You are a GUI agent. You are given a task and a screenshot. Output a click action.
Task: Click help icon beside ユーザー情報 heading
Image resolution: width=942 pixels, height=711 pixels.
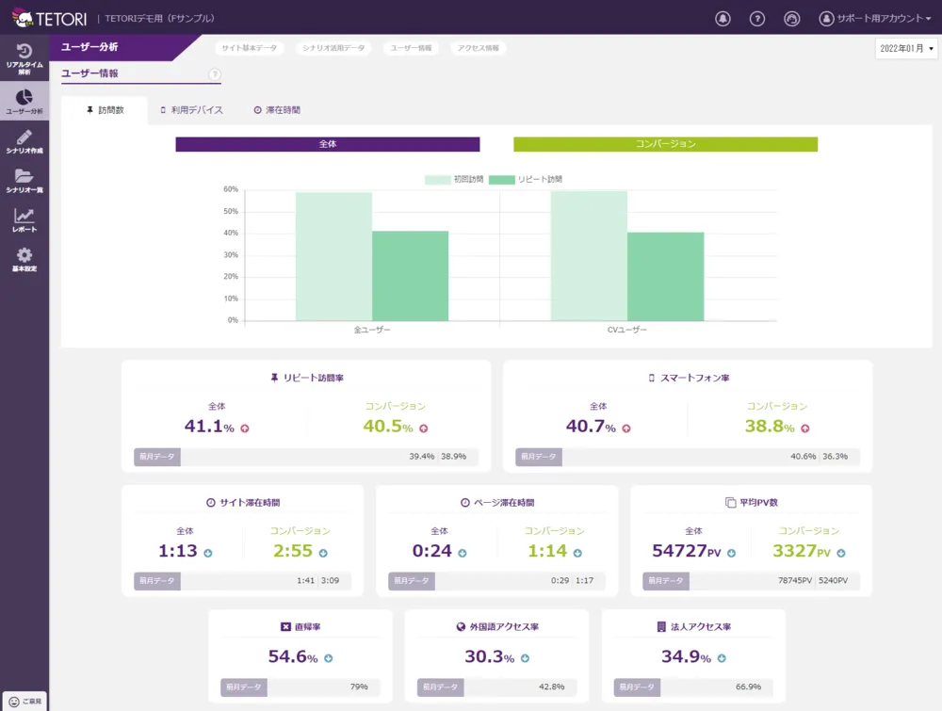[214, 74]
